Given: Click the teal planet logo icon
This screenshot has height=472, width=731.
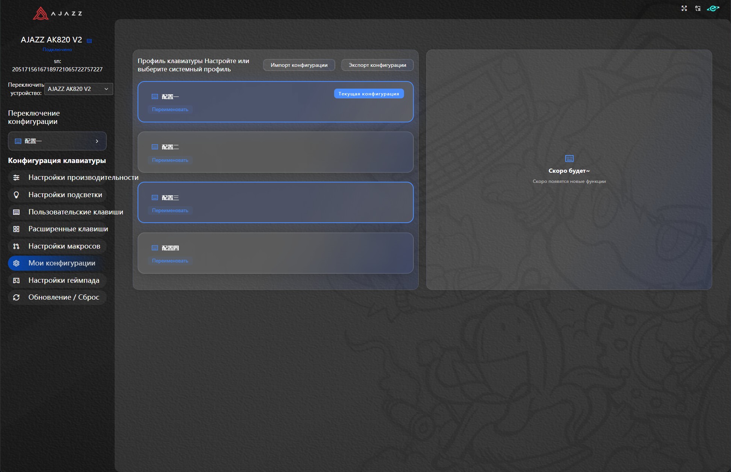Looking at the screenshot, I should pyautogui.click(x=713, y=8).
